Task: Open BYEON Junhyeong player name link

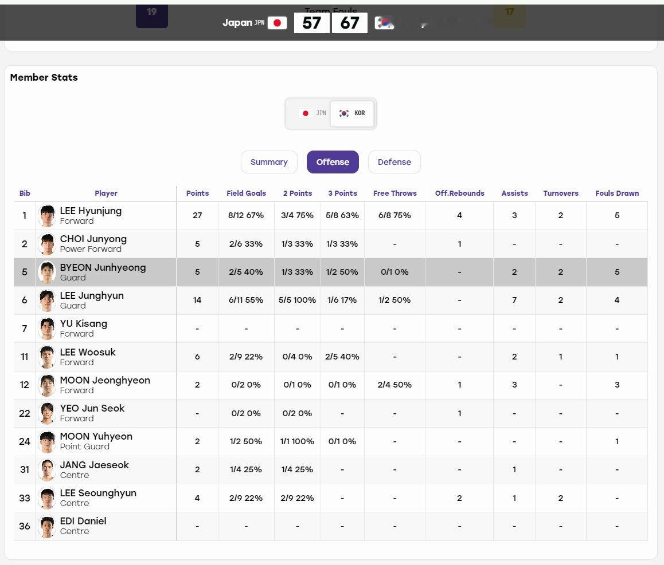Action: coord(103,267)
